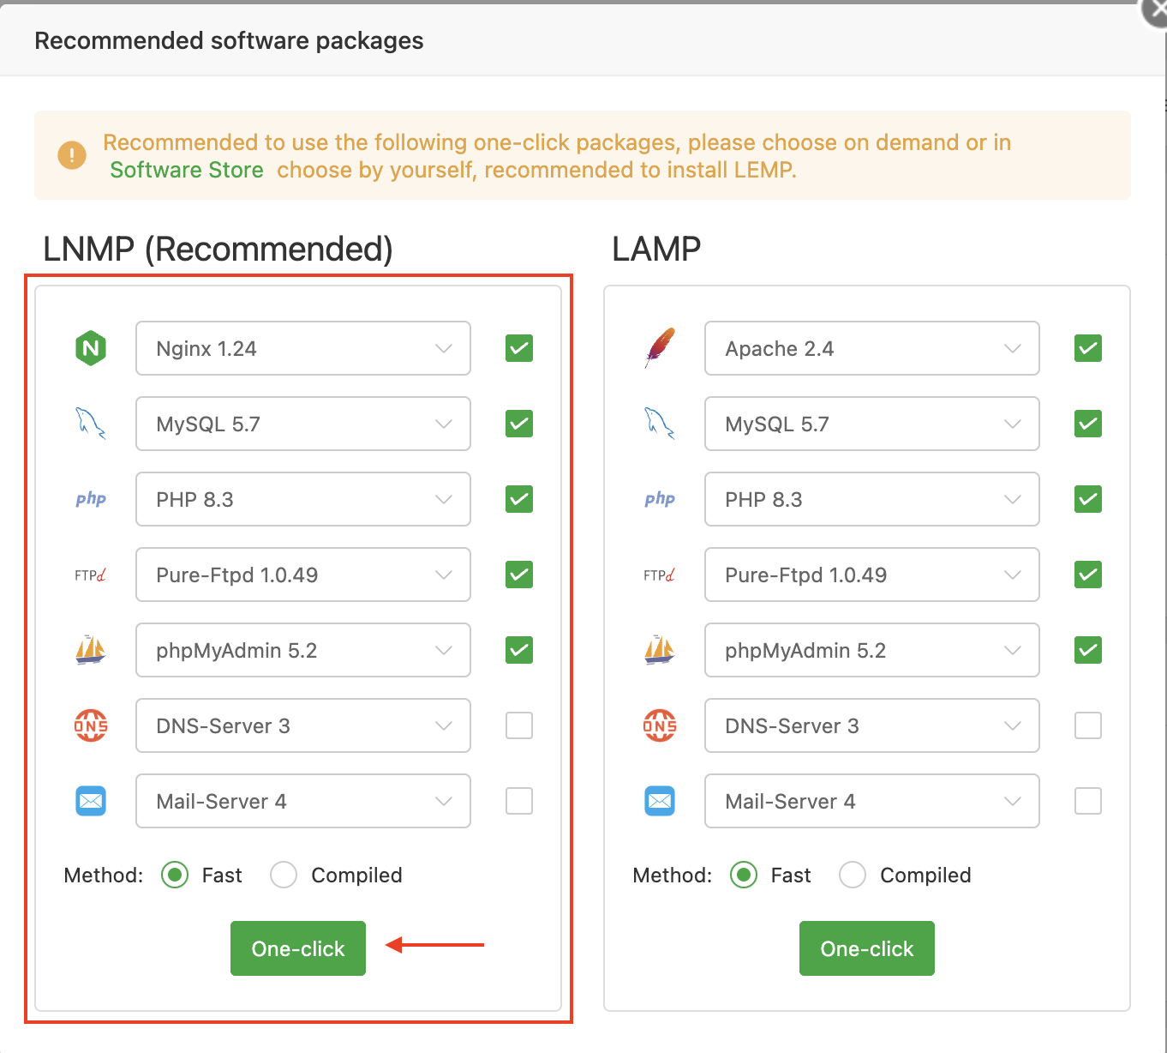
Task: Click the phpMyAdmin sailboat icon in LAMP
Action: click(660, 650)
